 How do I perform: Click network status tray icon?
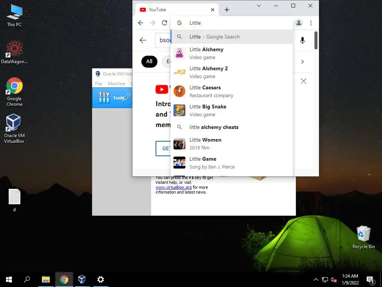(325, 280)
